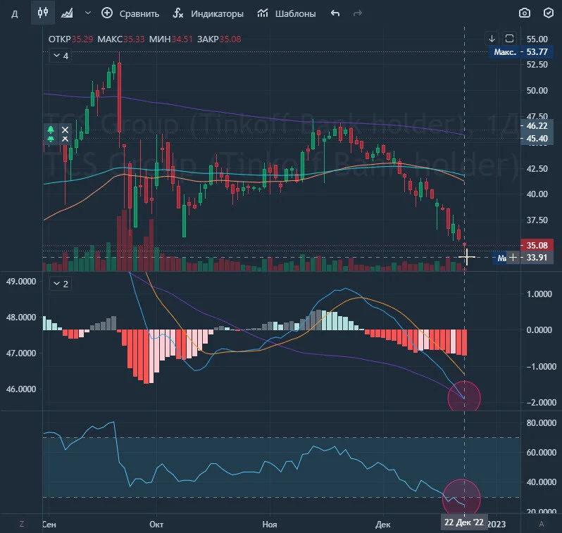This screenshot has height=533, width=562.
Task: Open the Шаблоны templates menu
Action: 287,13
